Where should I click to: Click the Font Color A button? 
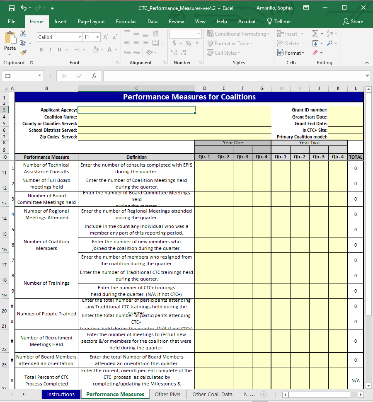109,49
